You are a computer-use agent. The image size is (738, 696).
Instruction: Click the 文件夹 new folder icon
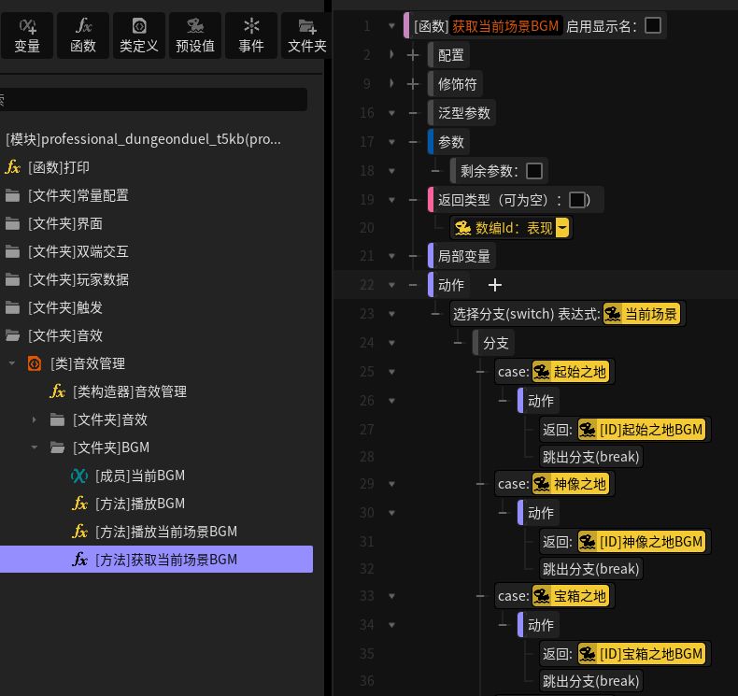coord(306,36)
